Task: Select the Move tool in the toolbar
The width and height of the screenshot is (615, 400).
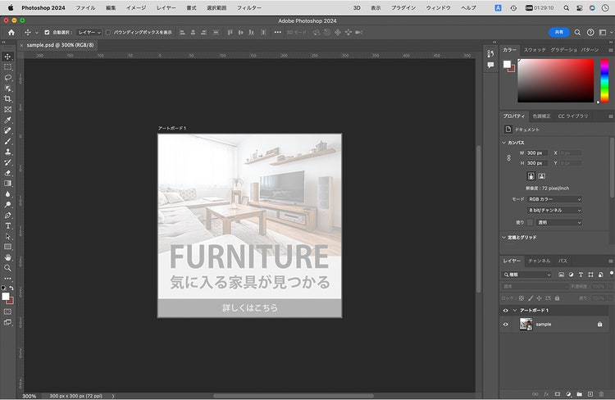Action: pos(7,57)
